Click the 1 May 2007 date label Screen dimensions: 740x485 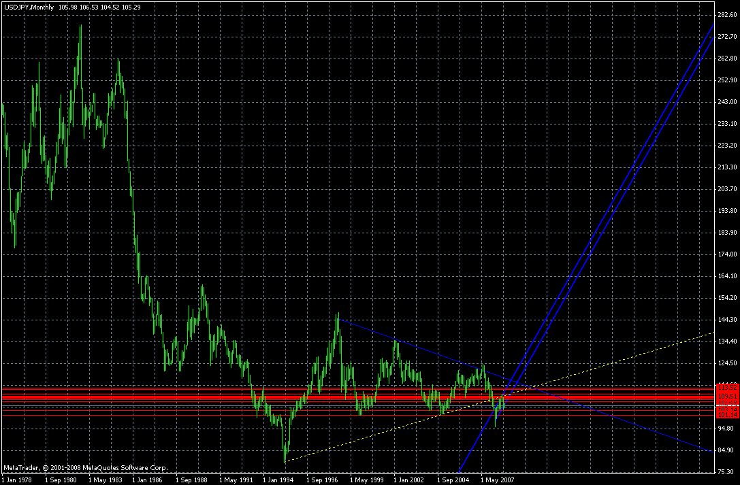pos(498,480)
